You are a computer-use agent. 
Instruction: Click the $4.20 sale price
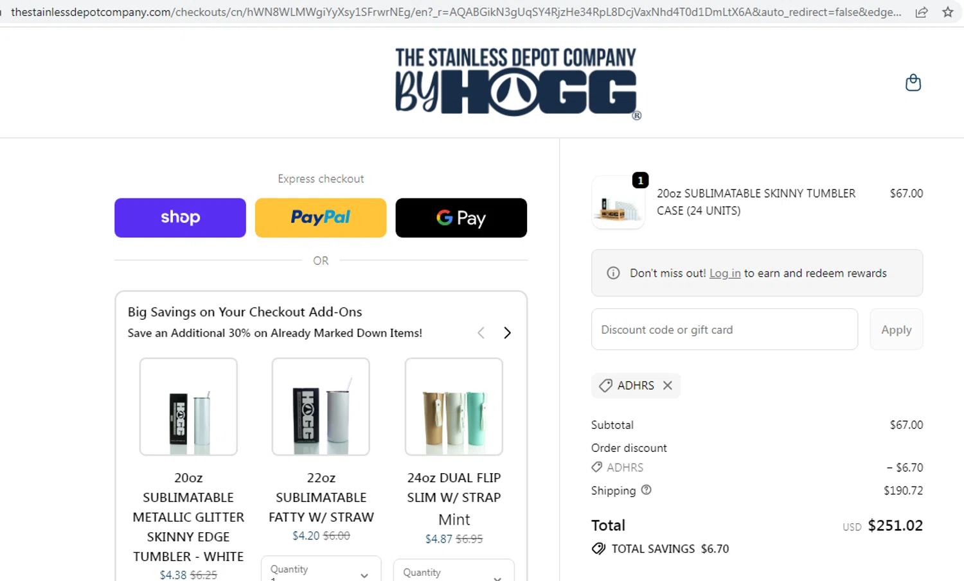tap(306, 535)
